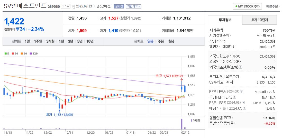The width and height of the screenshot is (282, 138).
Task: Click the tall 02/12 volume bar
Action: tap(182, 124)
